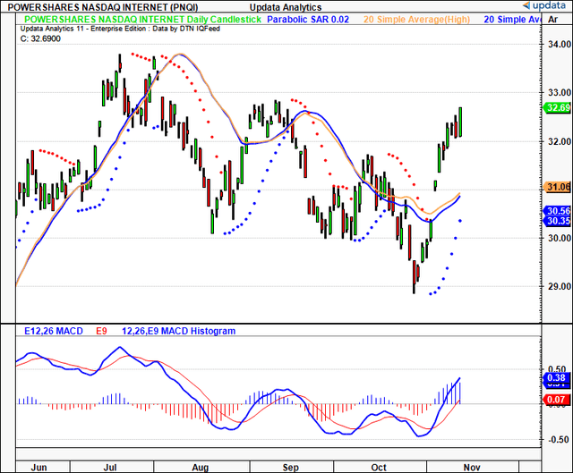Click the Jun month label
Viewport: 573px width, 473px height.
coord(38,468)
